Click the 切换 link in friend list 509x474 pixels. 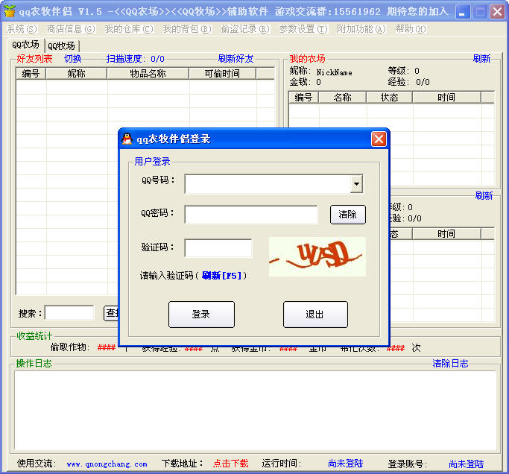[x=73, y=59]
